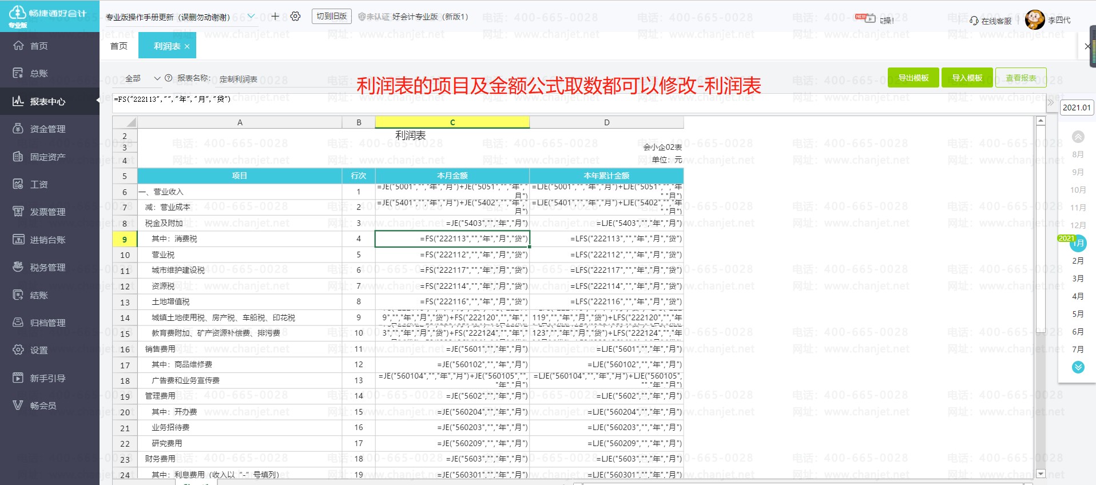The height and width of the screenshot is (485, 1096).
Task: Click the formula bar input field
Action: coord(572,100)
